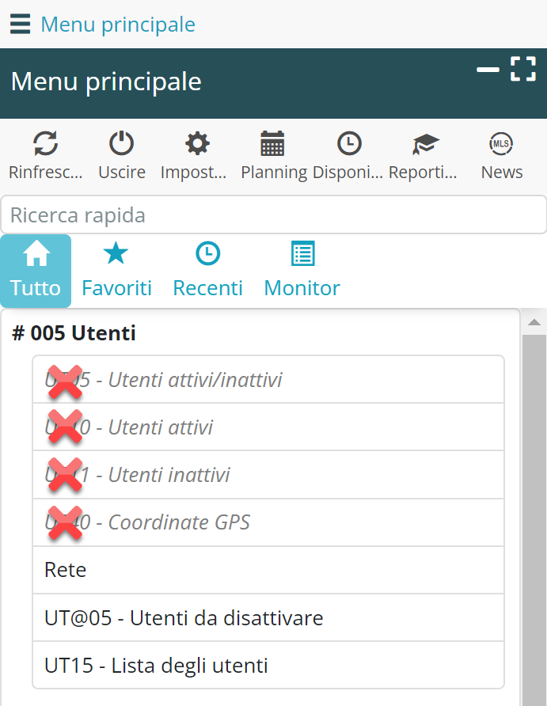Screen dimensions: 547x706
Task: Switch to the Recenti tab
Action: [x=207, y=271]
